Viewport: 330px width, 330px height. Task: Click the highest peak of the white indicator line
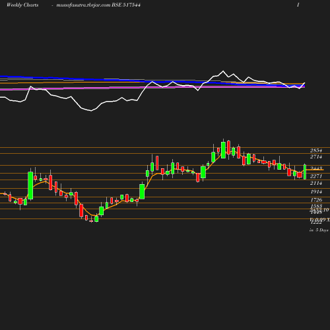pos(223,71)
